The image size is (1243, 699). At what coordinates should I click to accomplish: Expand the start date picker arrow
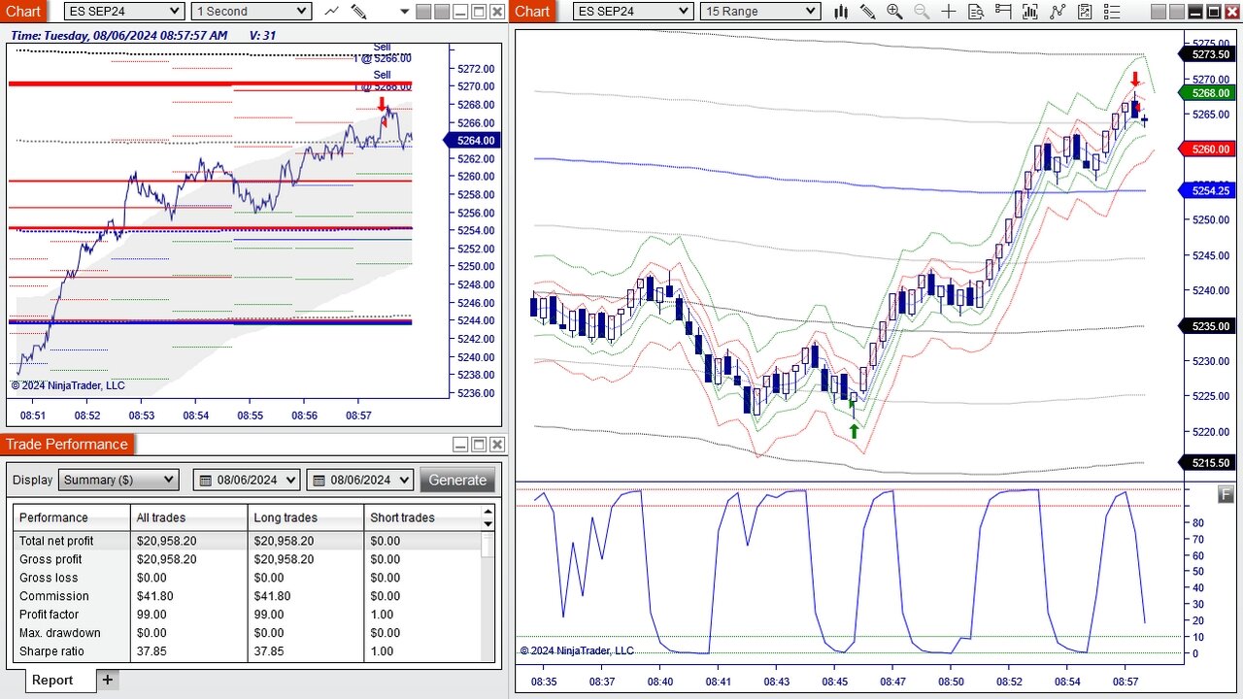point(289,480)
